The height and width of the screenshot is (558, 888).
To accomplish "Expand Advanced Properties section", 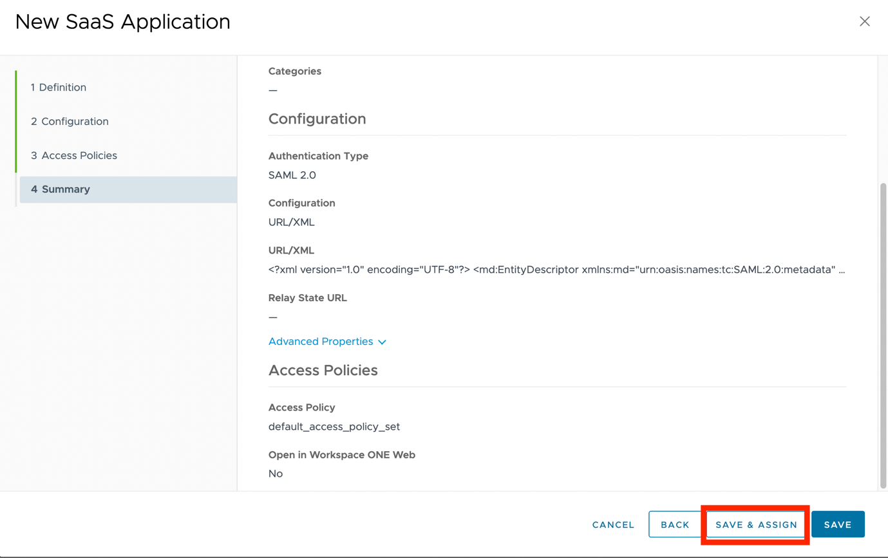I will click(x=327, y=342).
